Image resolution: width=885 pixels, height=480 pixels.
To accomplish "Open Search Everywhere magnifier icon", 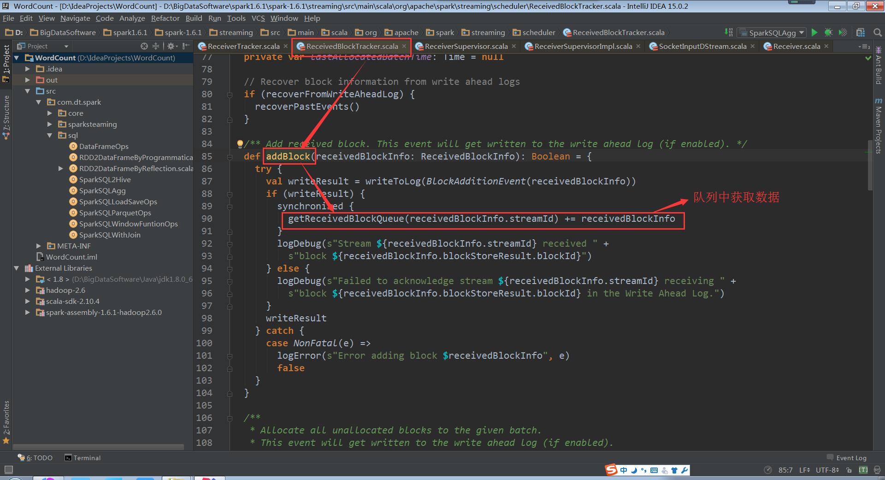I will (877, 32).
